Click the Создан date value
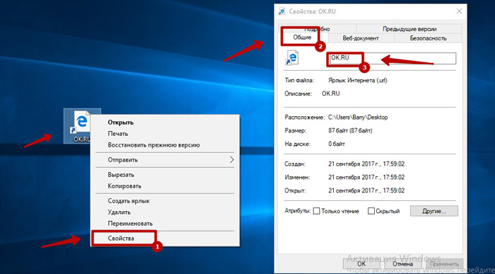The height and width of the screenshot is (274, 495). click(366, 164)
